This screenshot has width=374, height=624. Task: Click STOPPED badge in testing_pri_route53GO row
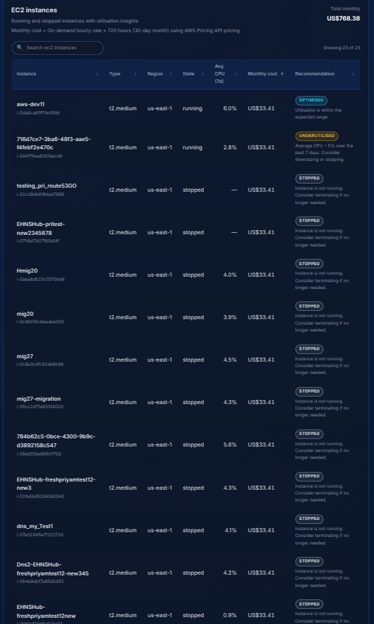point(309,178)
